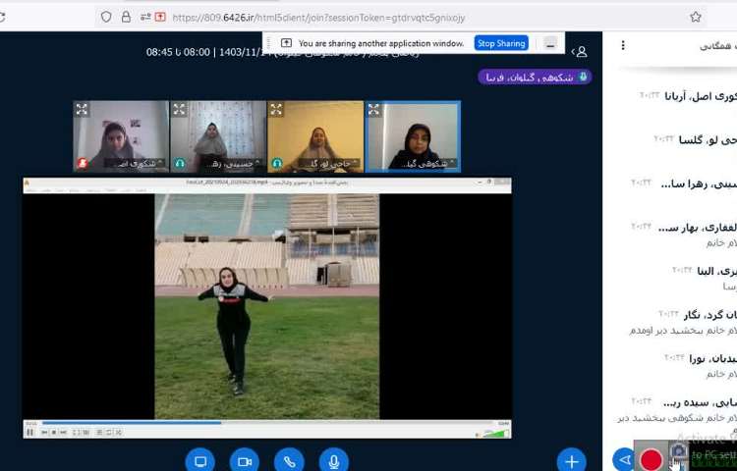737x471 pixels.
Task: Open fourth highlighted webcam name dropdown
Action: tap(426, 164)
